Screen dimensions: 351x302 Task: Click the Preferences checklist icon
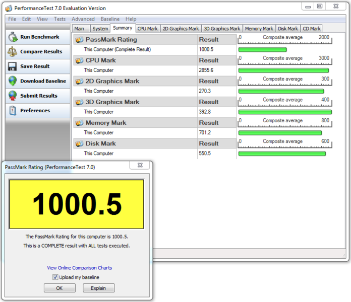click(13, 111)
